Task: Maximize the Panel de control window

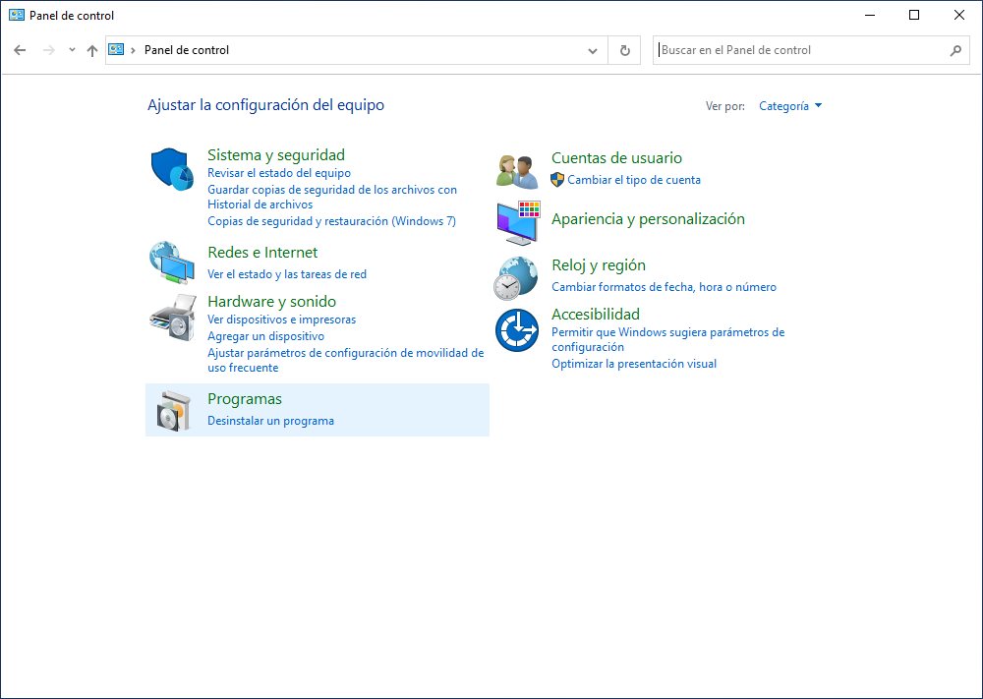Action: click(x=914, y=15)
